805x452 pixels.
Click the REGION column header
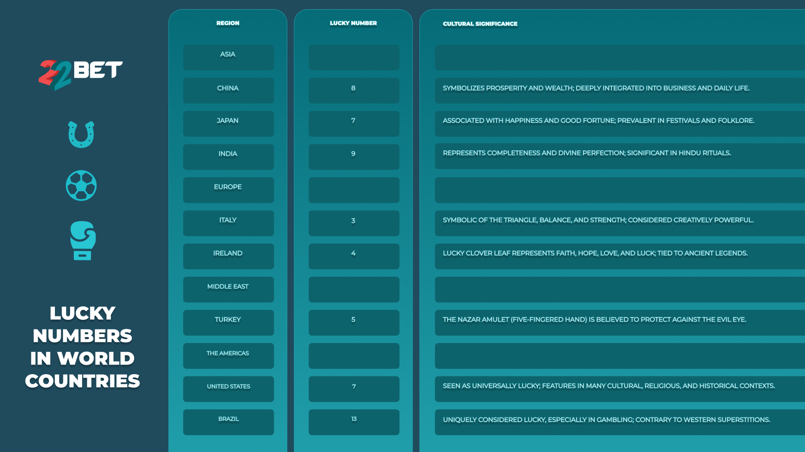(228, 23)
